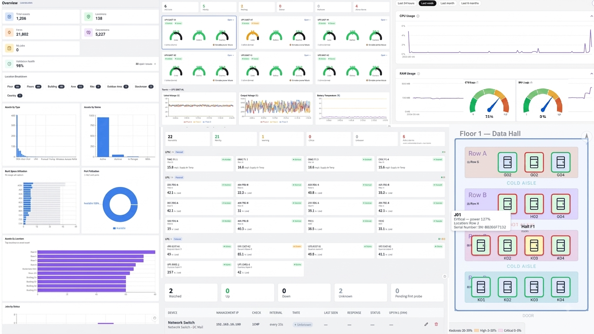Viewport: 594px width, 334px height.
Task: Click the CPU gauge showing 21%
Action: (489, 101)
